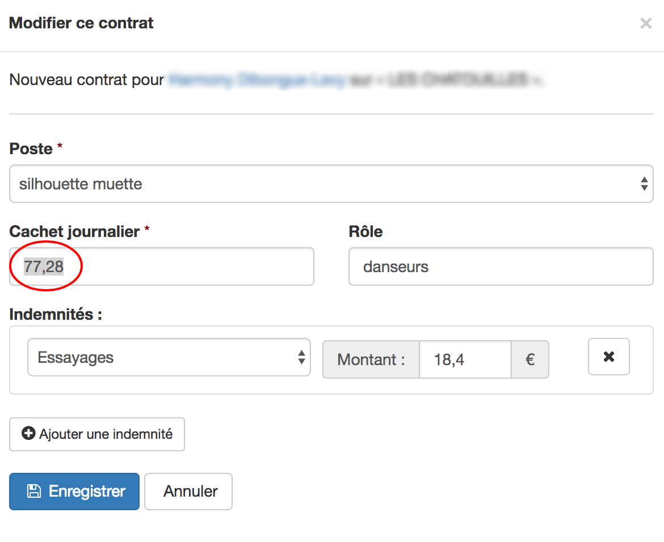The image size is (664, 542).
Task: Click the floppy disk icon on Enregistrer
Action: tap(34, 491)
